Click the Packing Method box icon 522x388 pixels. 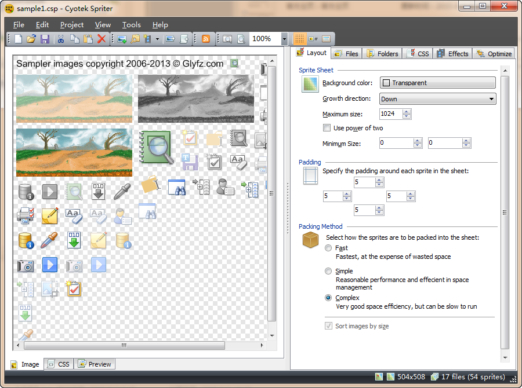tap(310, 239)
